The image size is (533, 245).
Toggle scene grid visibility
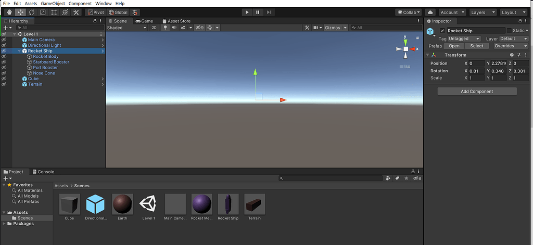point(210,28)
